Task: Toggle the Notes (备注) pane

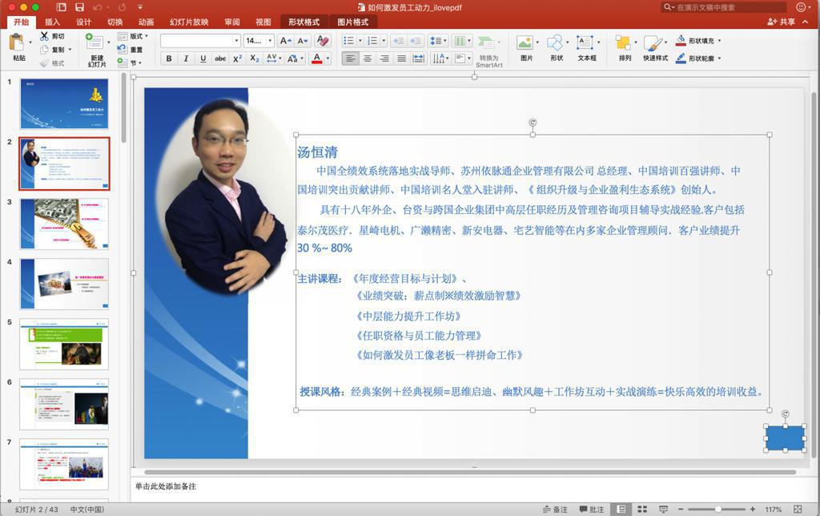Action: [x=555, y=510]
